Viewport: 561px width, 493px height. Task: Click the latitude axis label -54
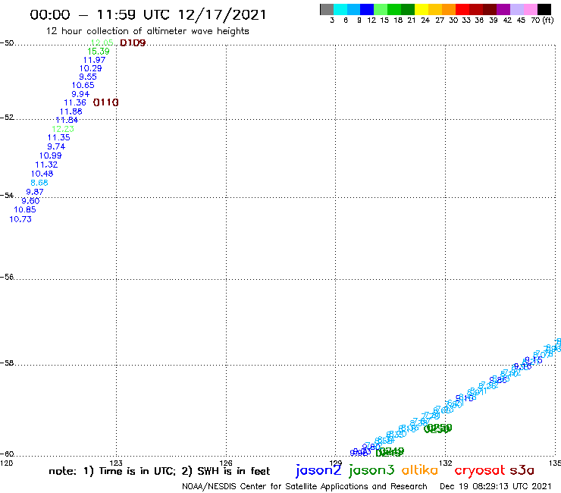point(7,196)
